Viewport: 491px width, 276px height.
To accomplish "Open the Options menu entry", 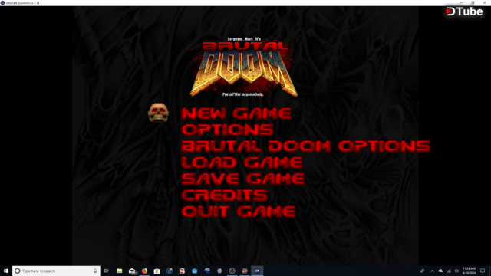I will (x=228, y=130).
